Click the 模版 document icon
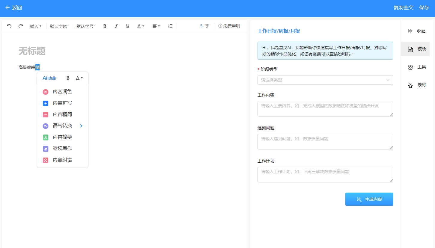 [410, 49]
